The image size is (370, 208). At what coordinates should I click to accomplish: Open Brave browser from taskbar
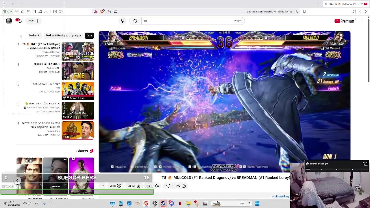pos(146,203)
